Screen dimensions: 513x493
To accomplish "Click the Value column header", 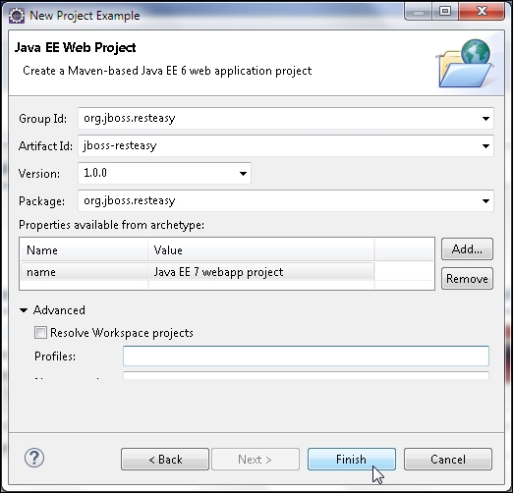I will point(261,250).
